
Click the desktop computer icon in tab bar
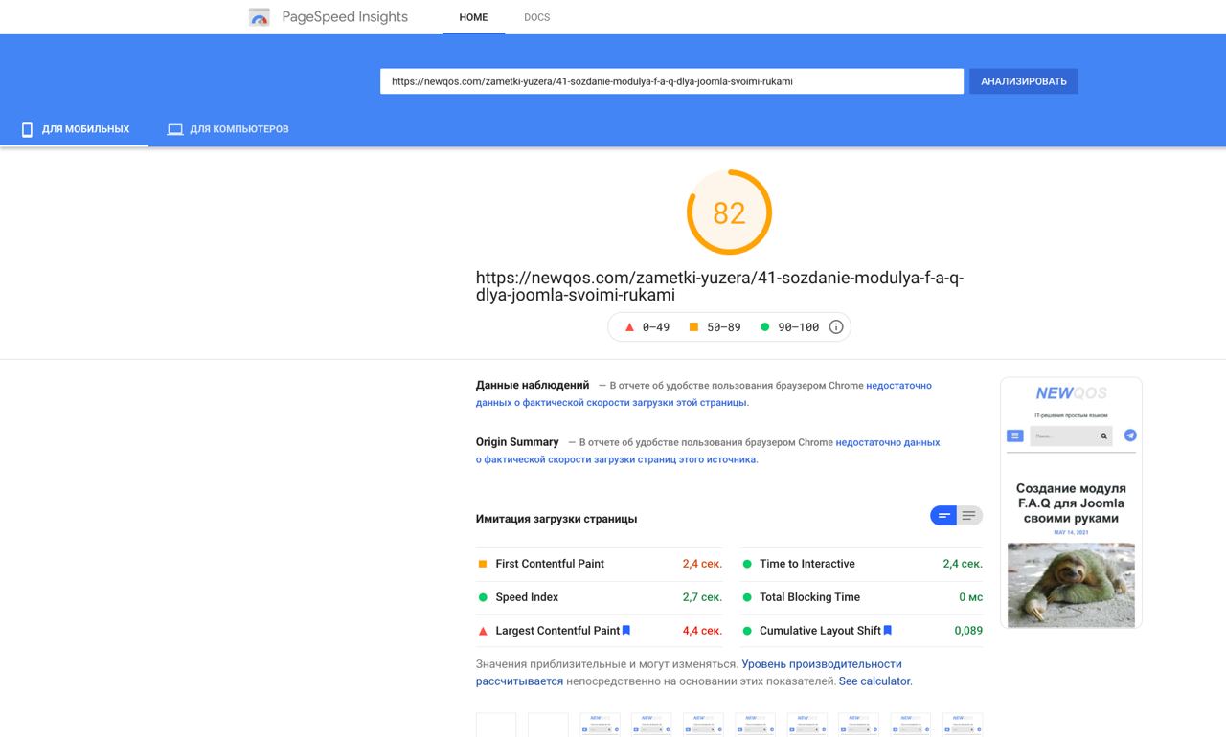(x=175, y=129)
